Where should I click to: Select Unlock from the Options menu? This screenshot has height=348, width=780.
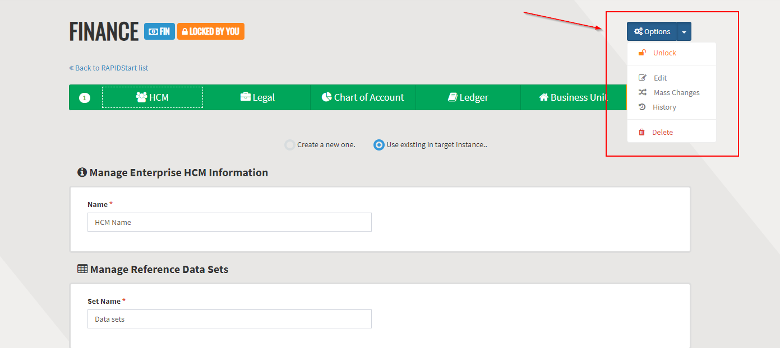coord(664,53)
